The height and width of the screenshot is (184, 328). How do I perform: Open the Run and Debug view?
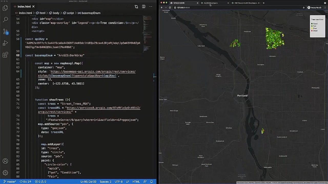[x=5, y=43]
